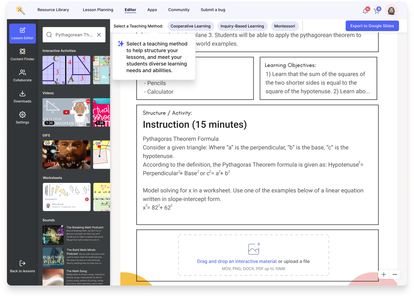Click the magic wand app logo
The width and height of the screenshot is (414, 298).
(x=21, y=10)
